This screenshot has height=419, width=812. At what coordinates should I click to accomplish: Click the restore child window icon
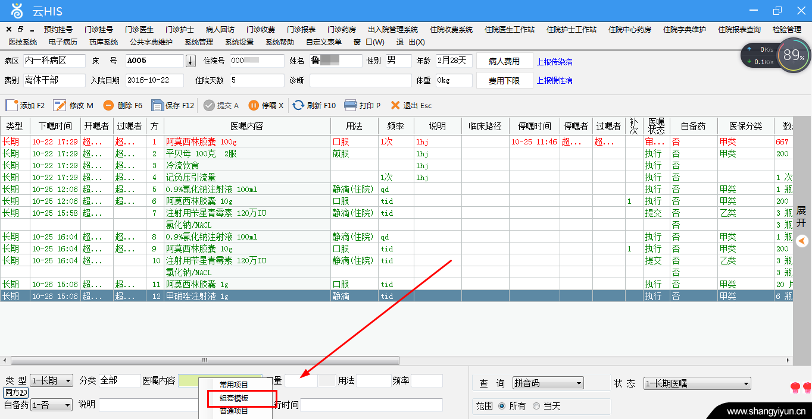[x=20, y=29]
